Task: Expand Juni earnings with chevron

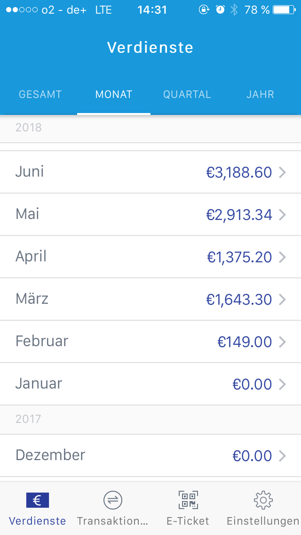Action: click(x=282, y=173)
